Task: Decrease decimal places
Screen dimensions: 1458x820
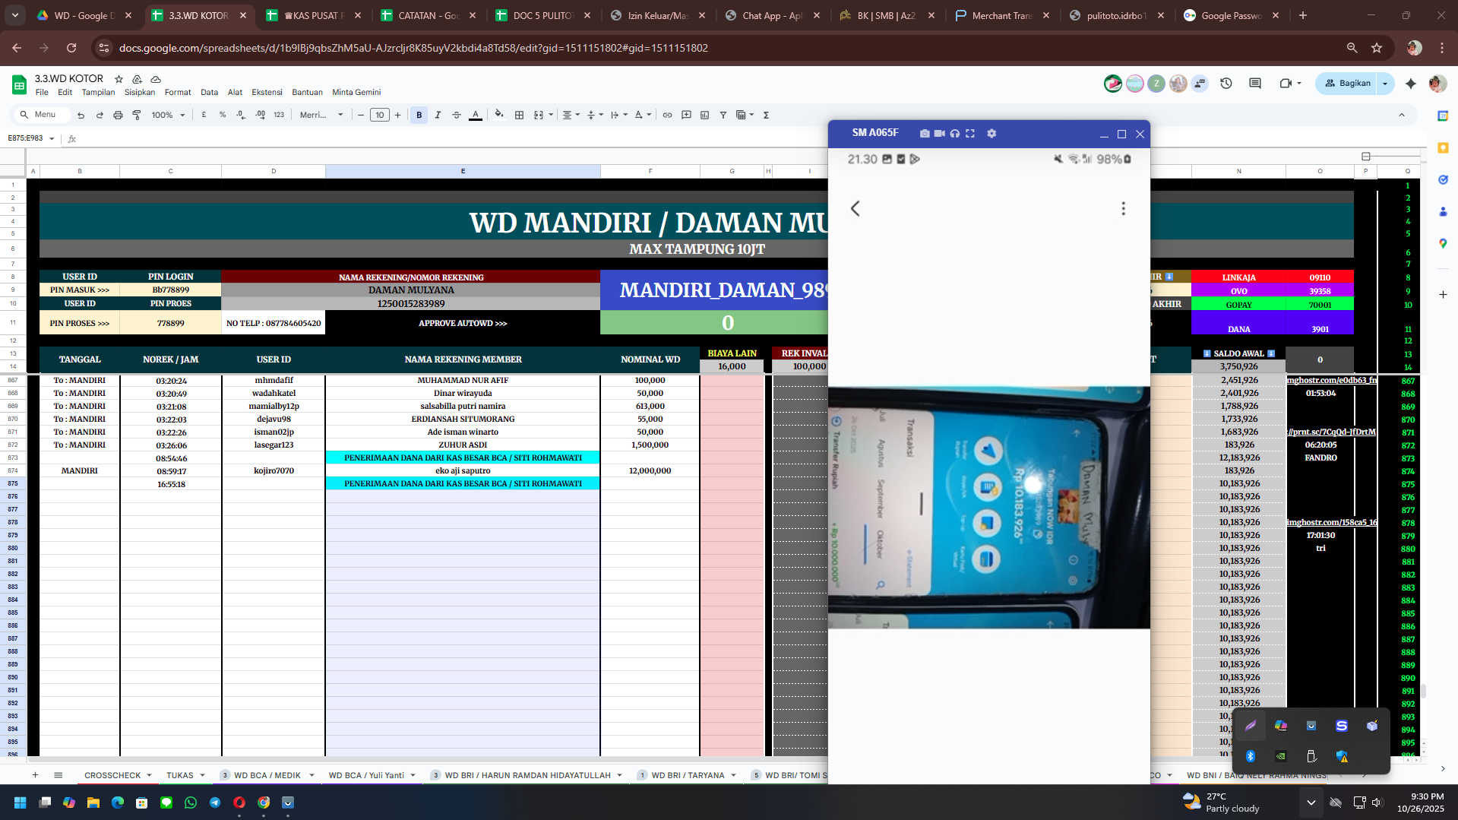Action: point(241,115)
